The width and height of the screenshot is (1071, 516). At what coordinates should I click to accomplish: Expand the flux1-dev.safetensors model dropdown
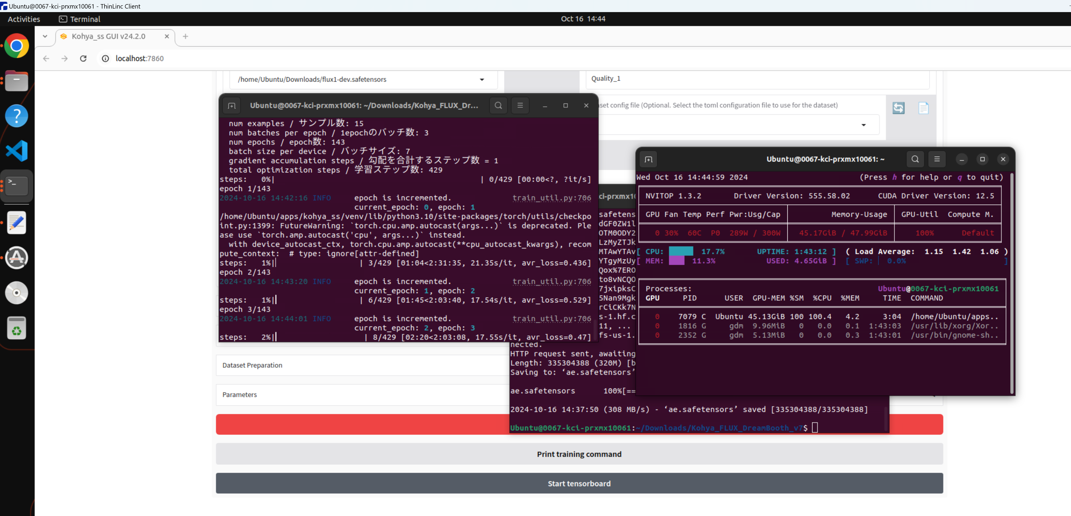click(481, 79)
